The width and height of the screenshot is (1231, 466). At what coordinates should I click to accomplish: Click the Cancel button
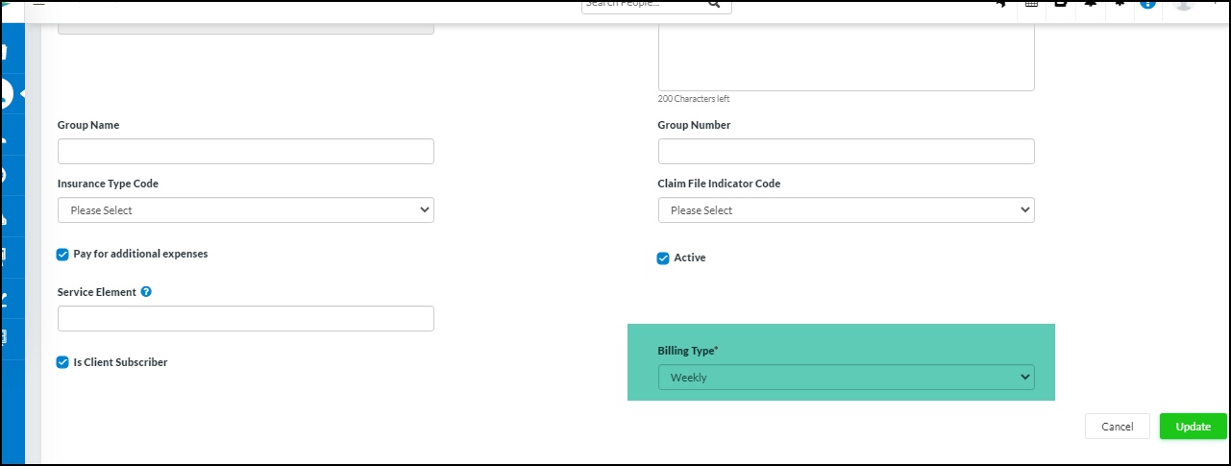(1117, 427)
